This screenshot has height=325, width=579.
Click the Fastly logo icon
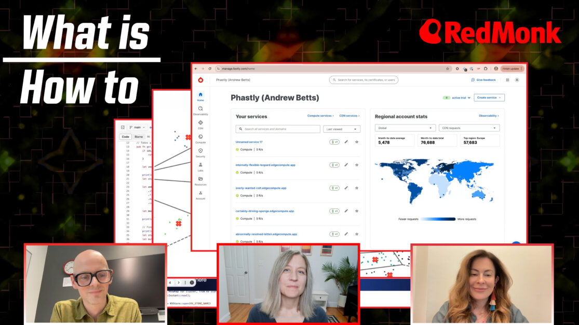pos(200,80)
